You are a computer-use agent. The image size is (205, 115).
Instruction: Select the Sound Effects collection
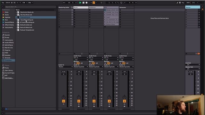point(9,22)
